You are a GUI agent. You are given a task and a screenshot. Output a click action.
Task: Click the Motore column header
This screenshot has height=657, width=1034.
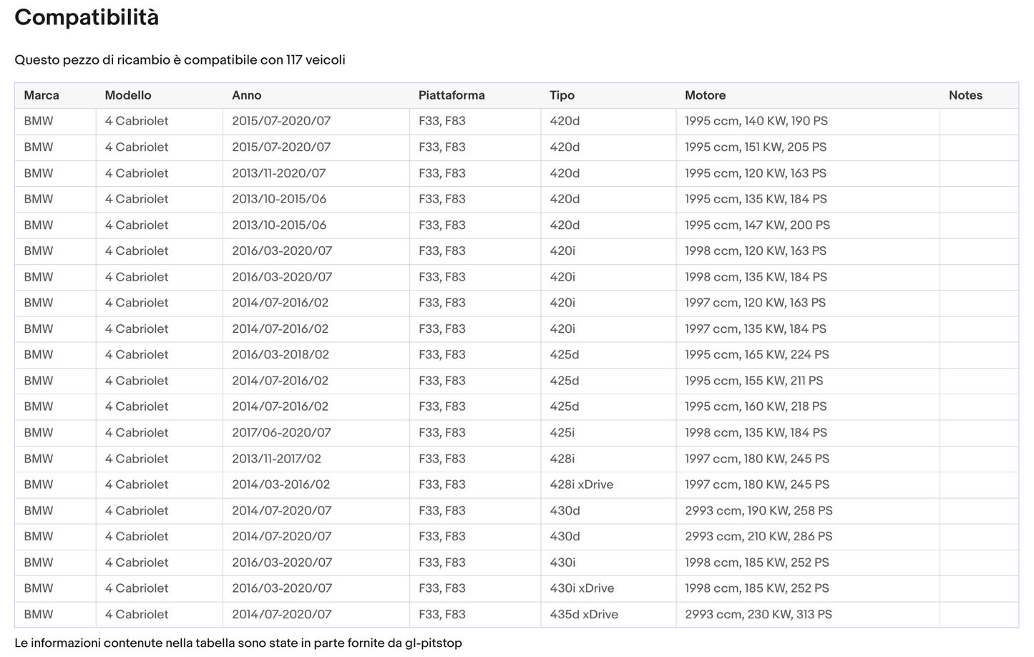pos(705,95)
